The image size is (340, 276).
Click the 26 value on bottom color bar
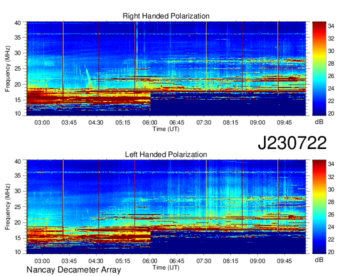331,214
